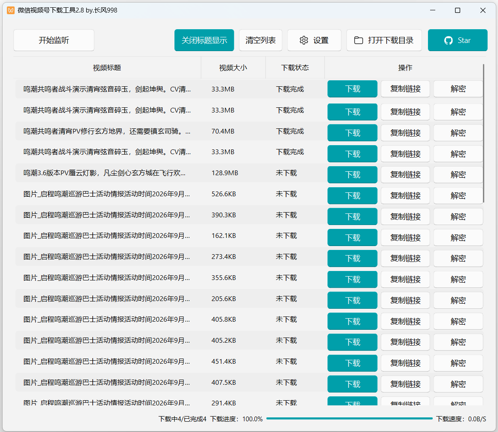Image resolution: width=498 pixels, height=432 pixels.
Task: Select the 鸣潮共鸣者清宵PV修行玄方地界 title
Action: coord(107,131)
